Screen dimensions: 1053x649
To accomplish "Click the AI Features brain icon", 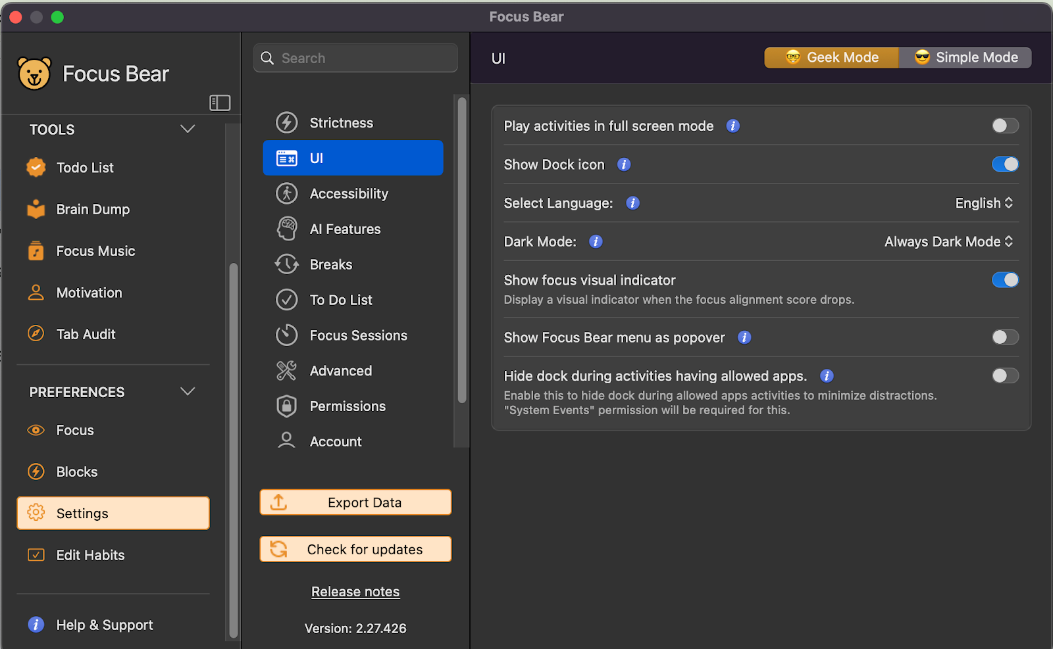I will pyautogui.click(x=286, y=229).
